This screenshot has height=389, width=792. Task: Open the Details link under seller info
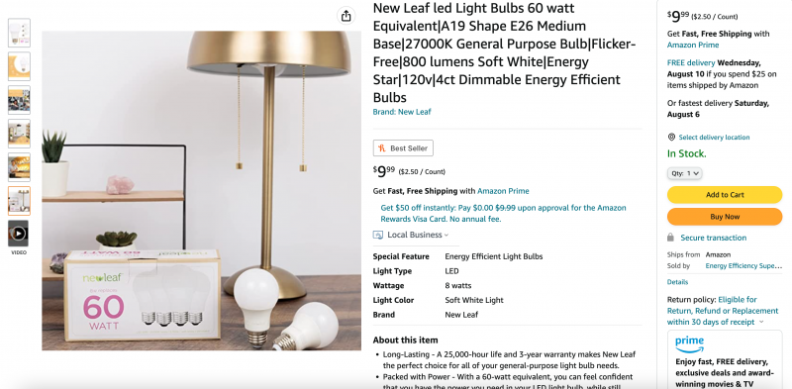click(677, 282)
